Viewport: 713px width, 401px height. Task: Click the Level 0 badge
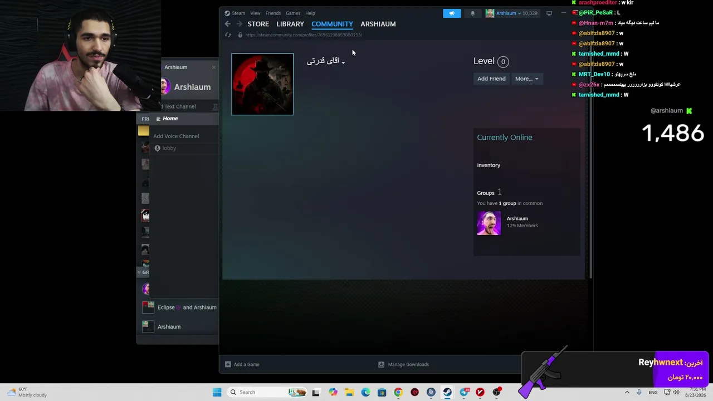(x=502, y=62)
